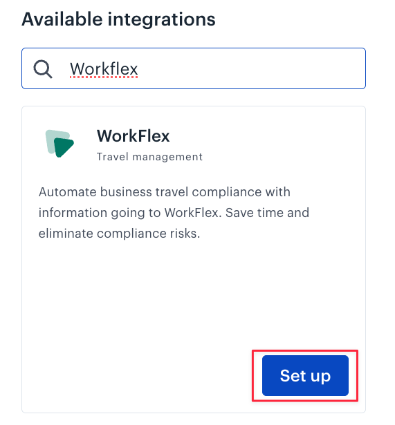
Task: Click the 'Set up' label text
Action: 305,376
